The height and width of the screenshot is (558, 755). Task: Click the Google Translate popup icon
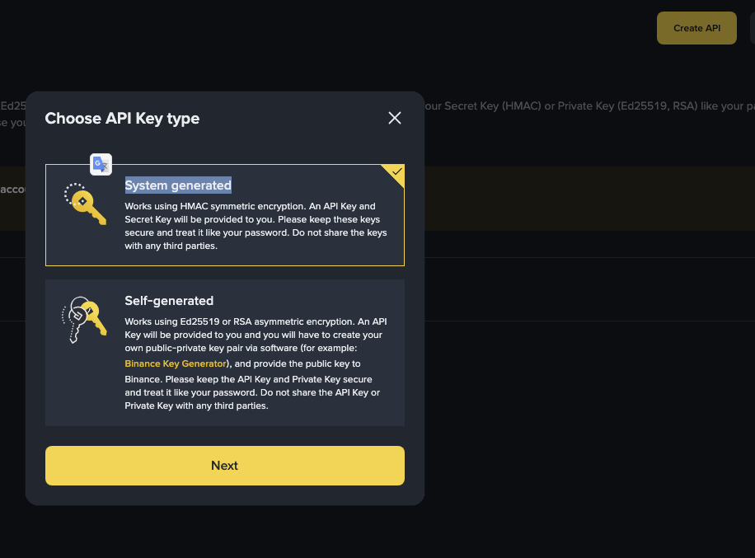tap(101, 165)
